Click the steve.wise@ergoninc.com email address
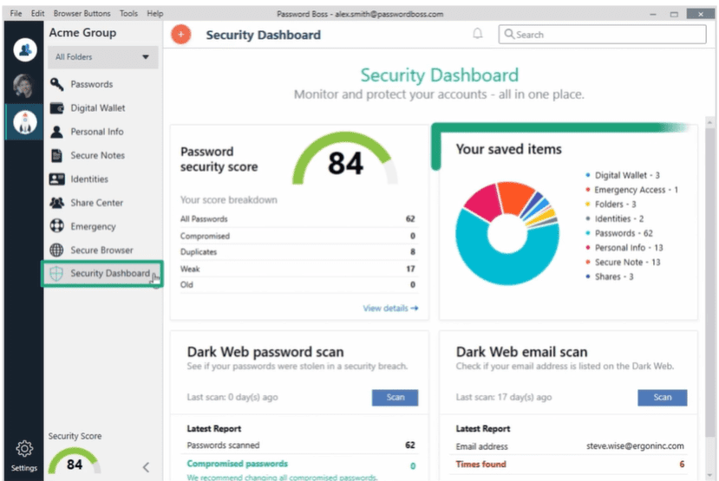 (635, 446)
